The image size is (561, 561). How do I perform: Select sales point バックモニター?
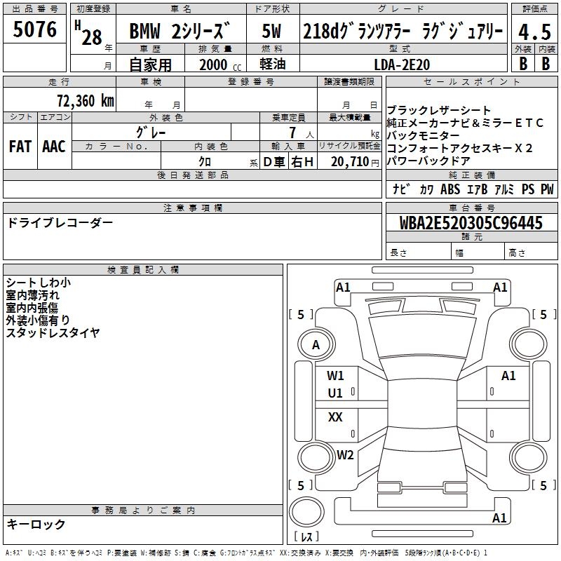(x=423, y=135)
